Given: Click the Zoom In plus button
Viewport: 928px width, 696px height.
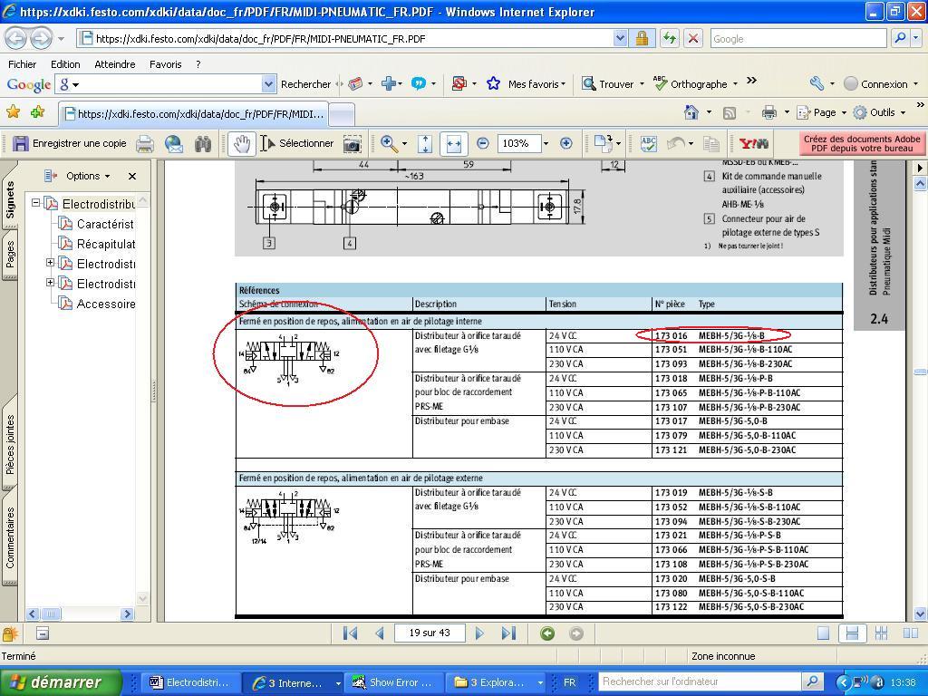Looking at the screenshot, I should [x=565, y=143].
